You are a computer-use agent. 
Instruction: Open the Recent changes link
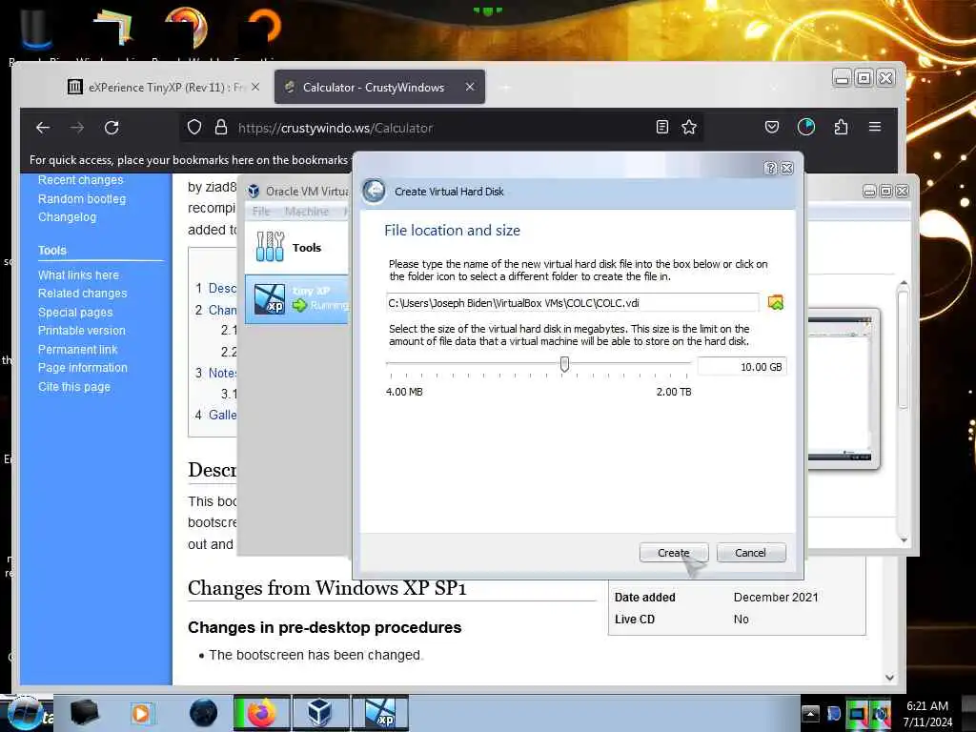[x=81, y=180]
